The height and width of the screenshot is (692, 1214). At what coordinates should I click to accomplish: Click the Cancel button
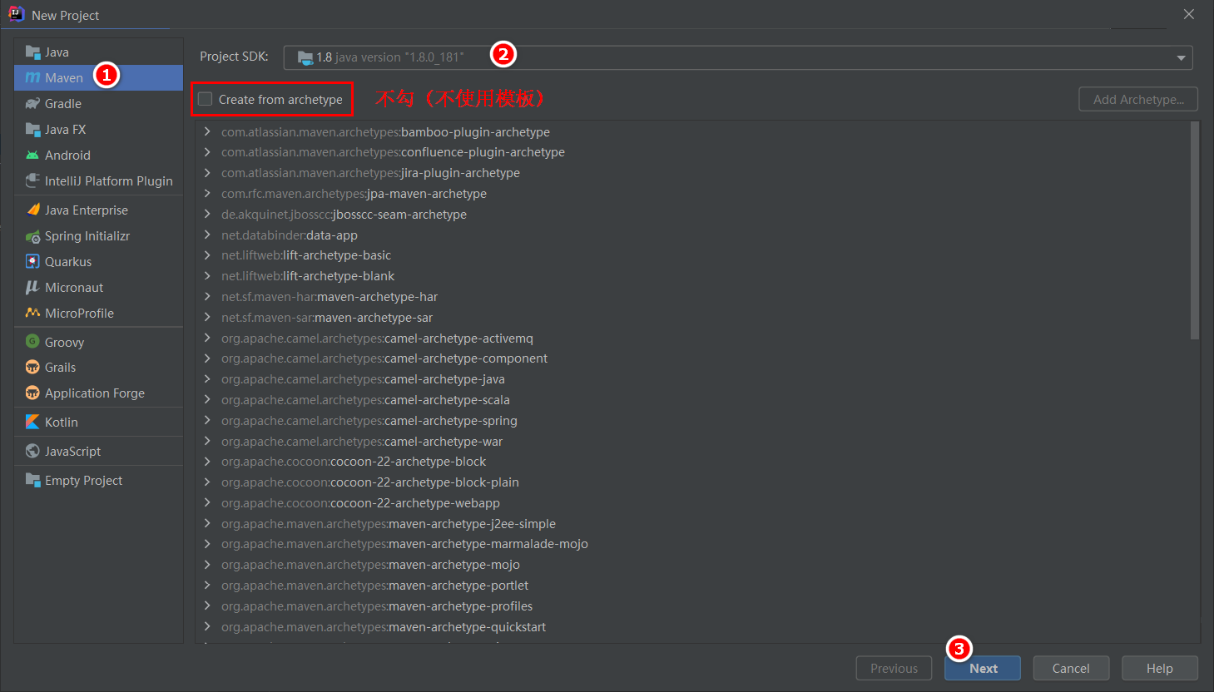tap(1071, 669)
